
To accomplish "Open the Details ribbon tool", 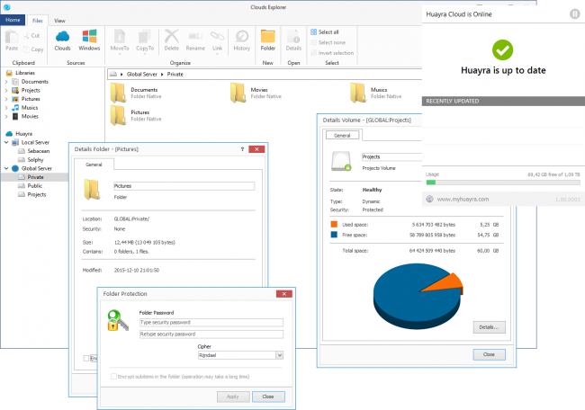I will click(293, 40).
